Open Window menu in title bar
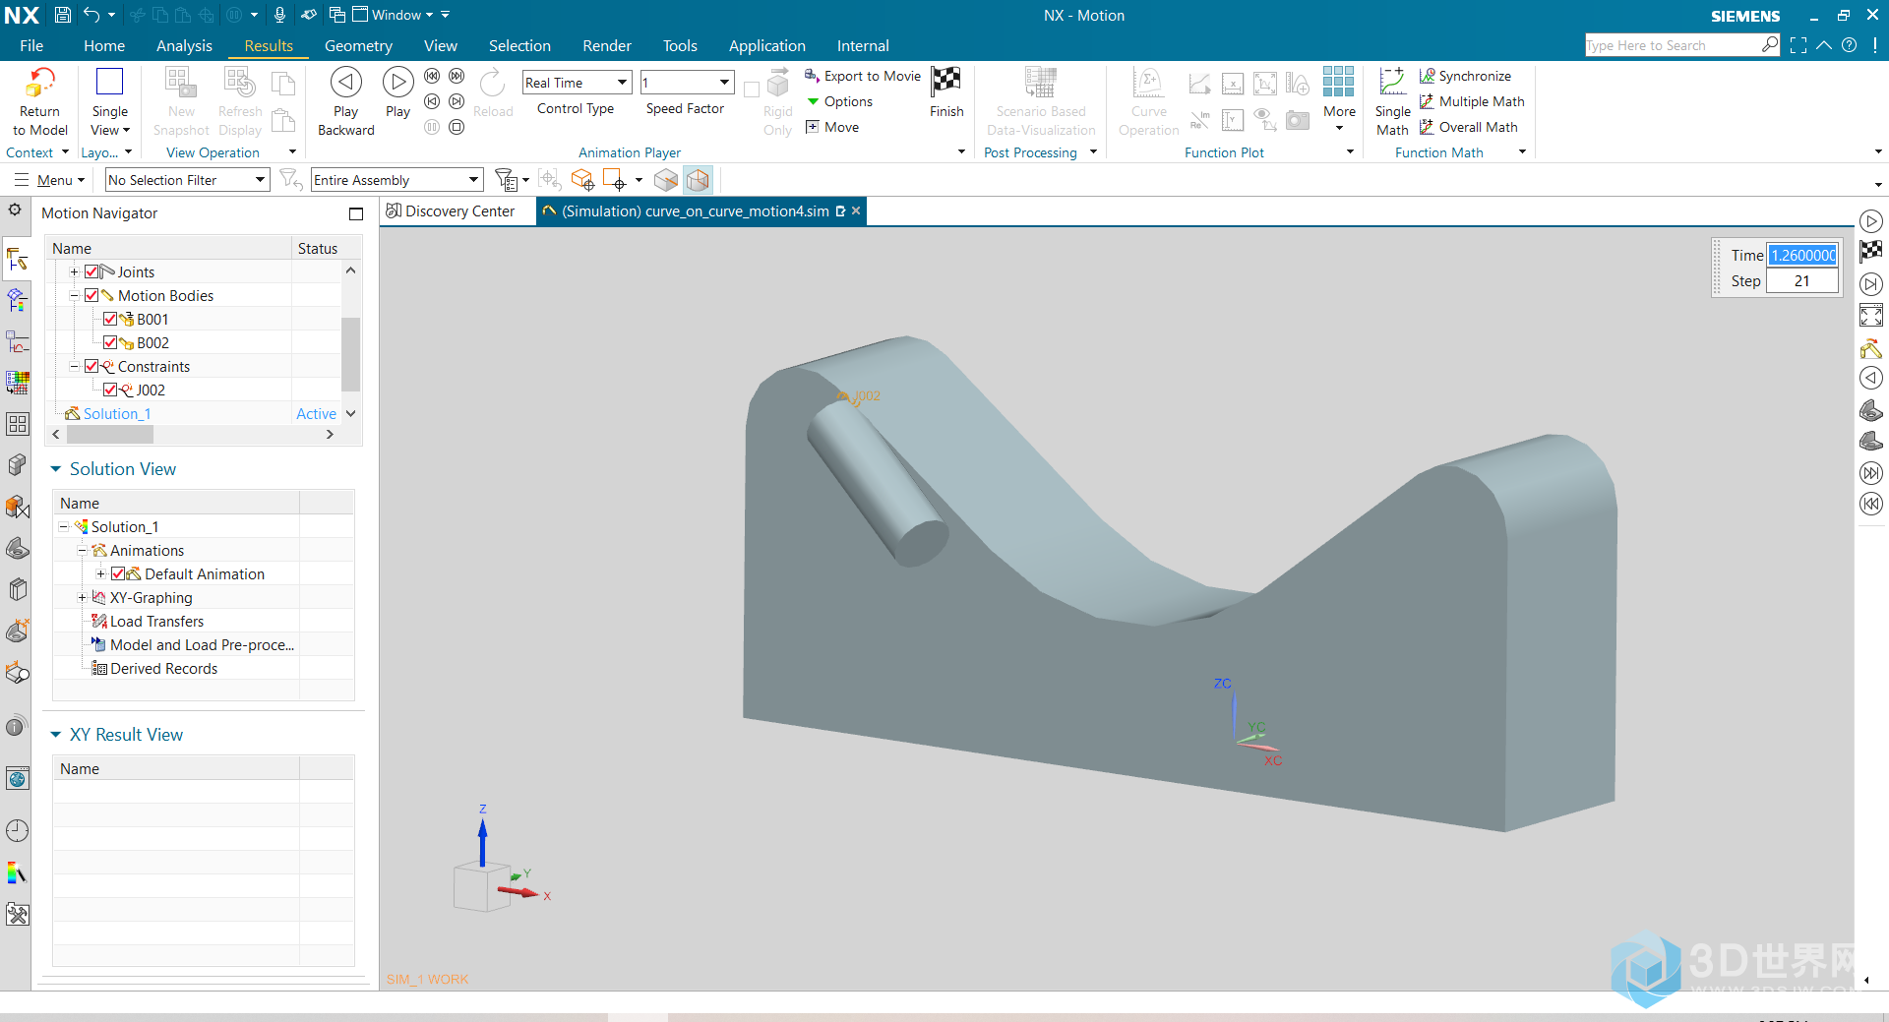This screenshot has width=1889, height=1022. (395, 15)
